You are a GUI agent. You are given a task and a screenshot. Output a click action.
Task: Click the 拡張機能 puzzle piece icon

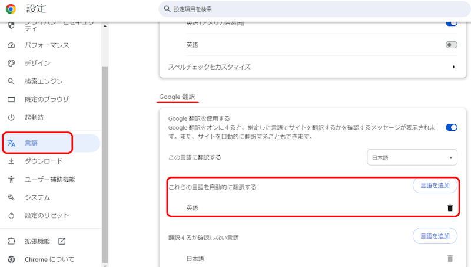(x=11, y=241)
